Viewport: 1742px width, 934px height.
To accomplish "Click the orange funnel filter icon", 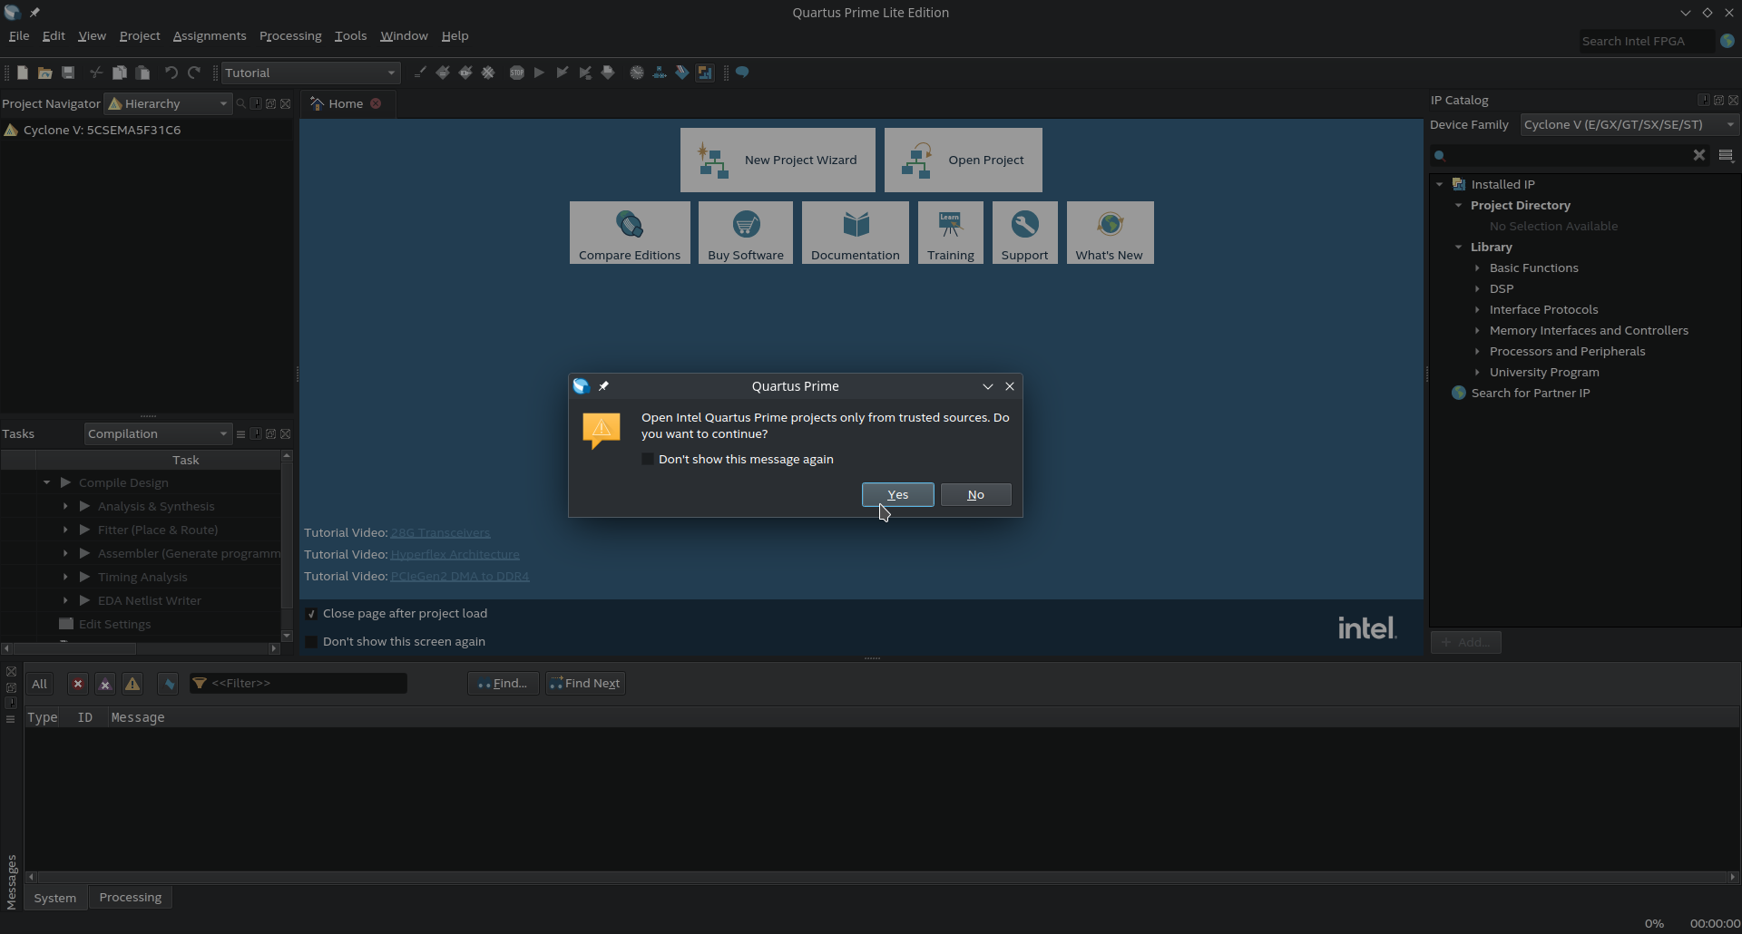I will [x=200, y=683].
